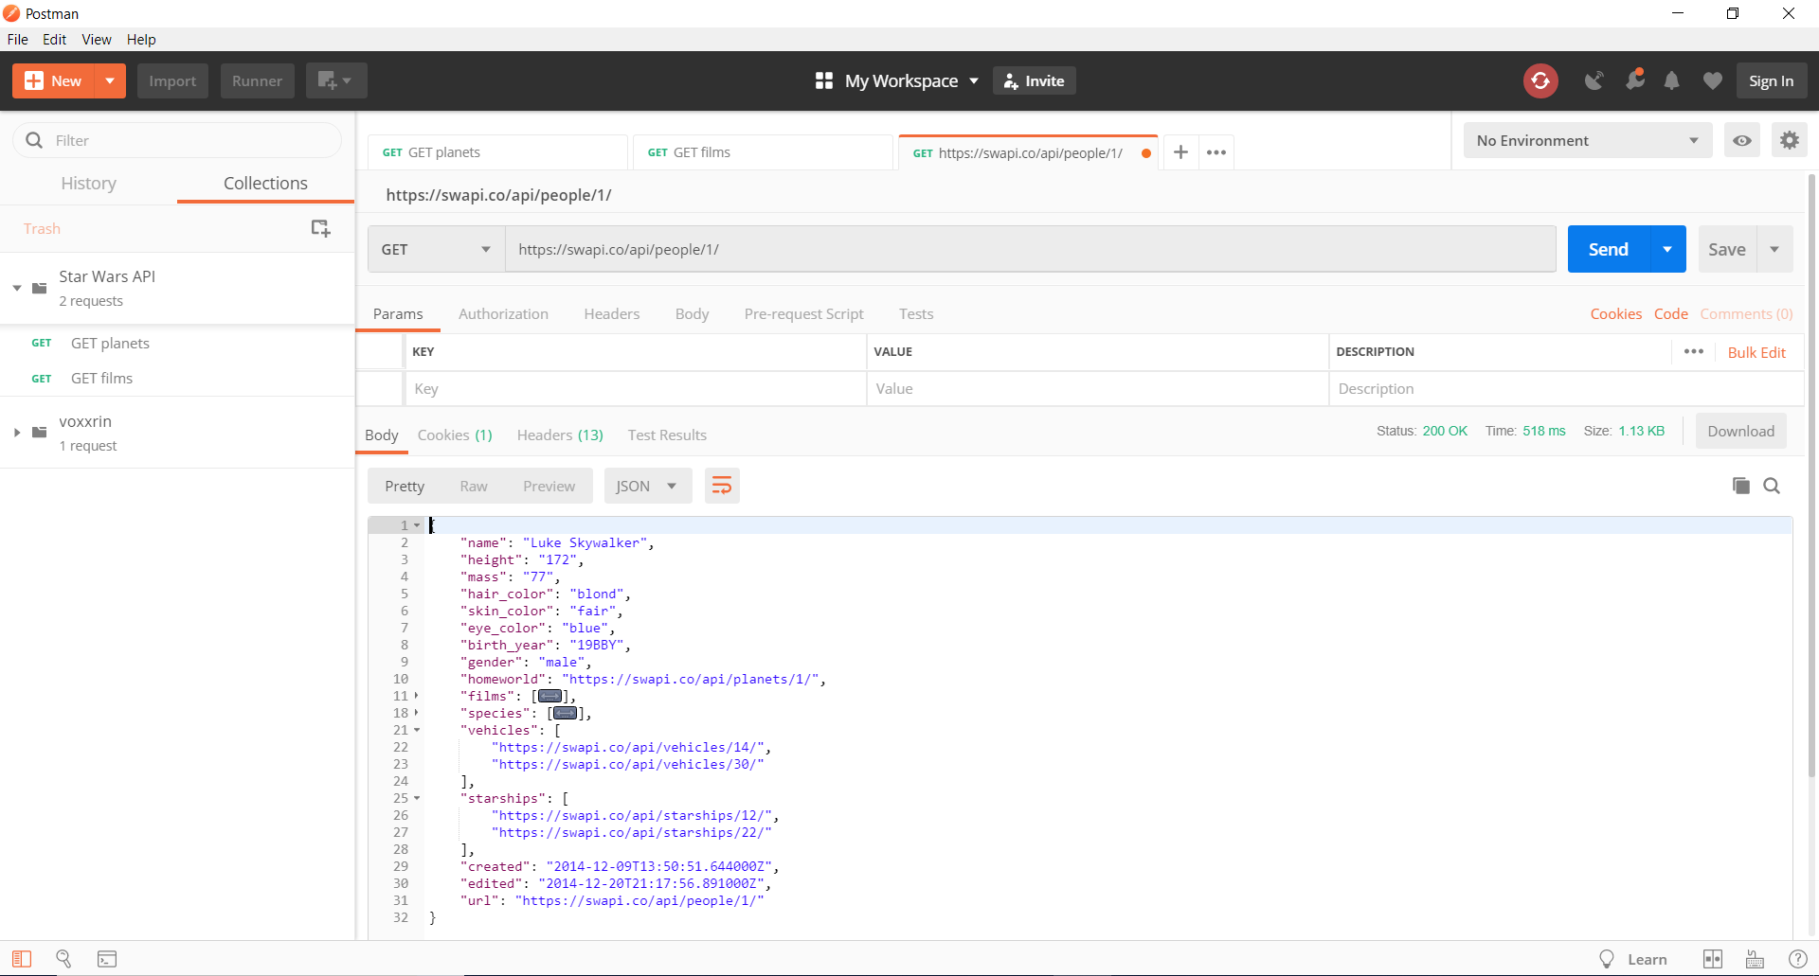
Task: Create a new collection with the folder-plus icon
Action: click(320, 228)
